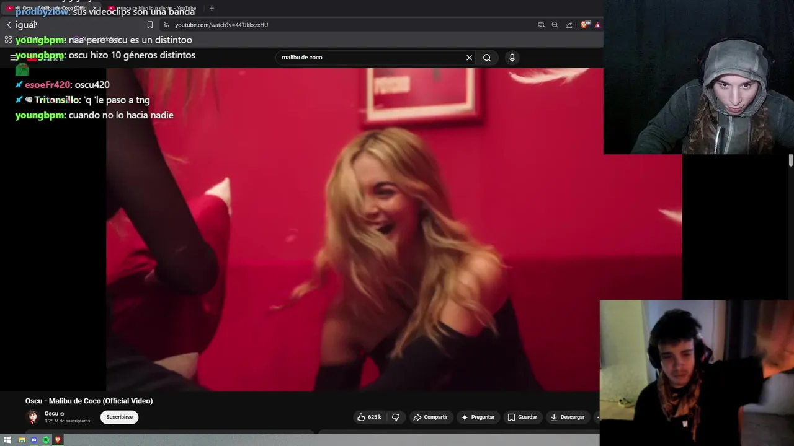The height and width of the screenshot is (446, 794).
Task: Save video with Guardar button
Action: (522, 417)
